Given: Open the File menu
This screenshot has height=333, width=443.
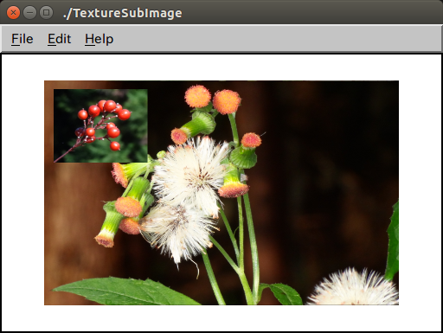Looking at the screenshot, I should point(22,39).
